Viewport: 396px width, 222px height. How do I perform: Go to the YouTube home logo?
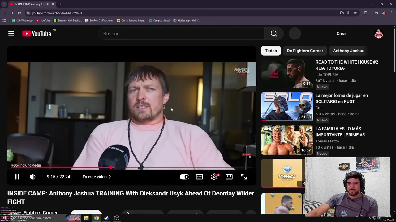point(37,34)
